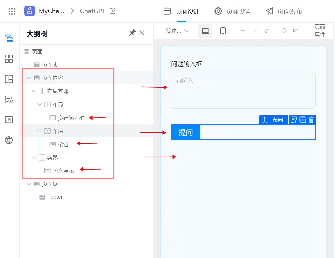Open the JS code panel

click(9, 119)
